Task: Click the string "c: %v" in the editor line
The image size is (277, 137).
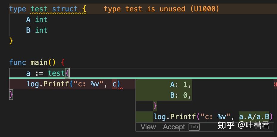Action: (x=88, y=84)
